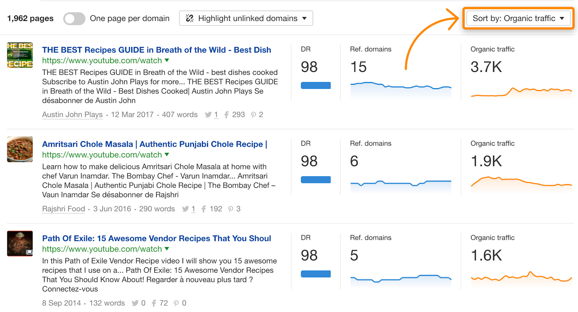Click the Twitter icon on the Amritsari Chole row
Image resolution: width=578 pixels, height=312 pixels.
[x=185, y=209]
